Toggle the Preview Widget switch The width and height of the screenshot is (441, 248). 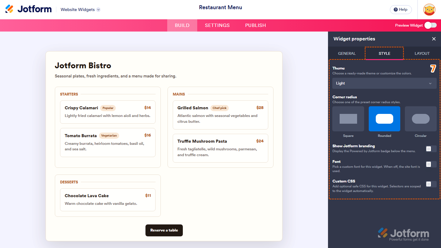coord(431,25)
